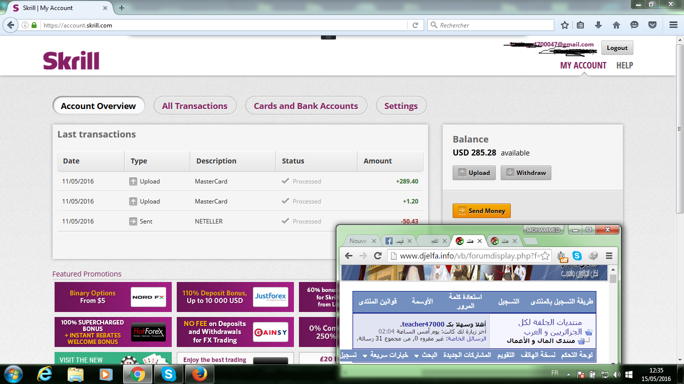Viewport: 684px width, 384px height.
Task: Click HELP navigation item
Action: [624, 65]
